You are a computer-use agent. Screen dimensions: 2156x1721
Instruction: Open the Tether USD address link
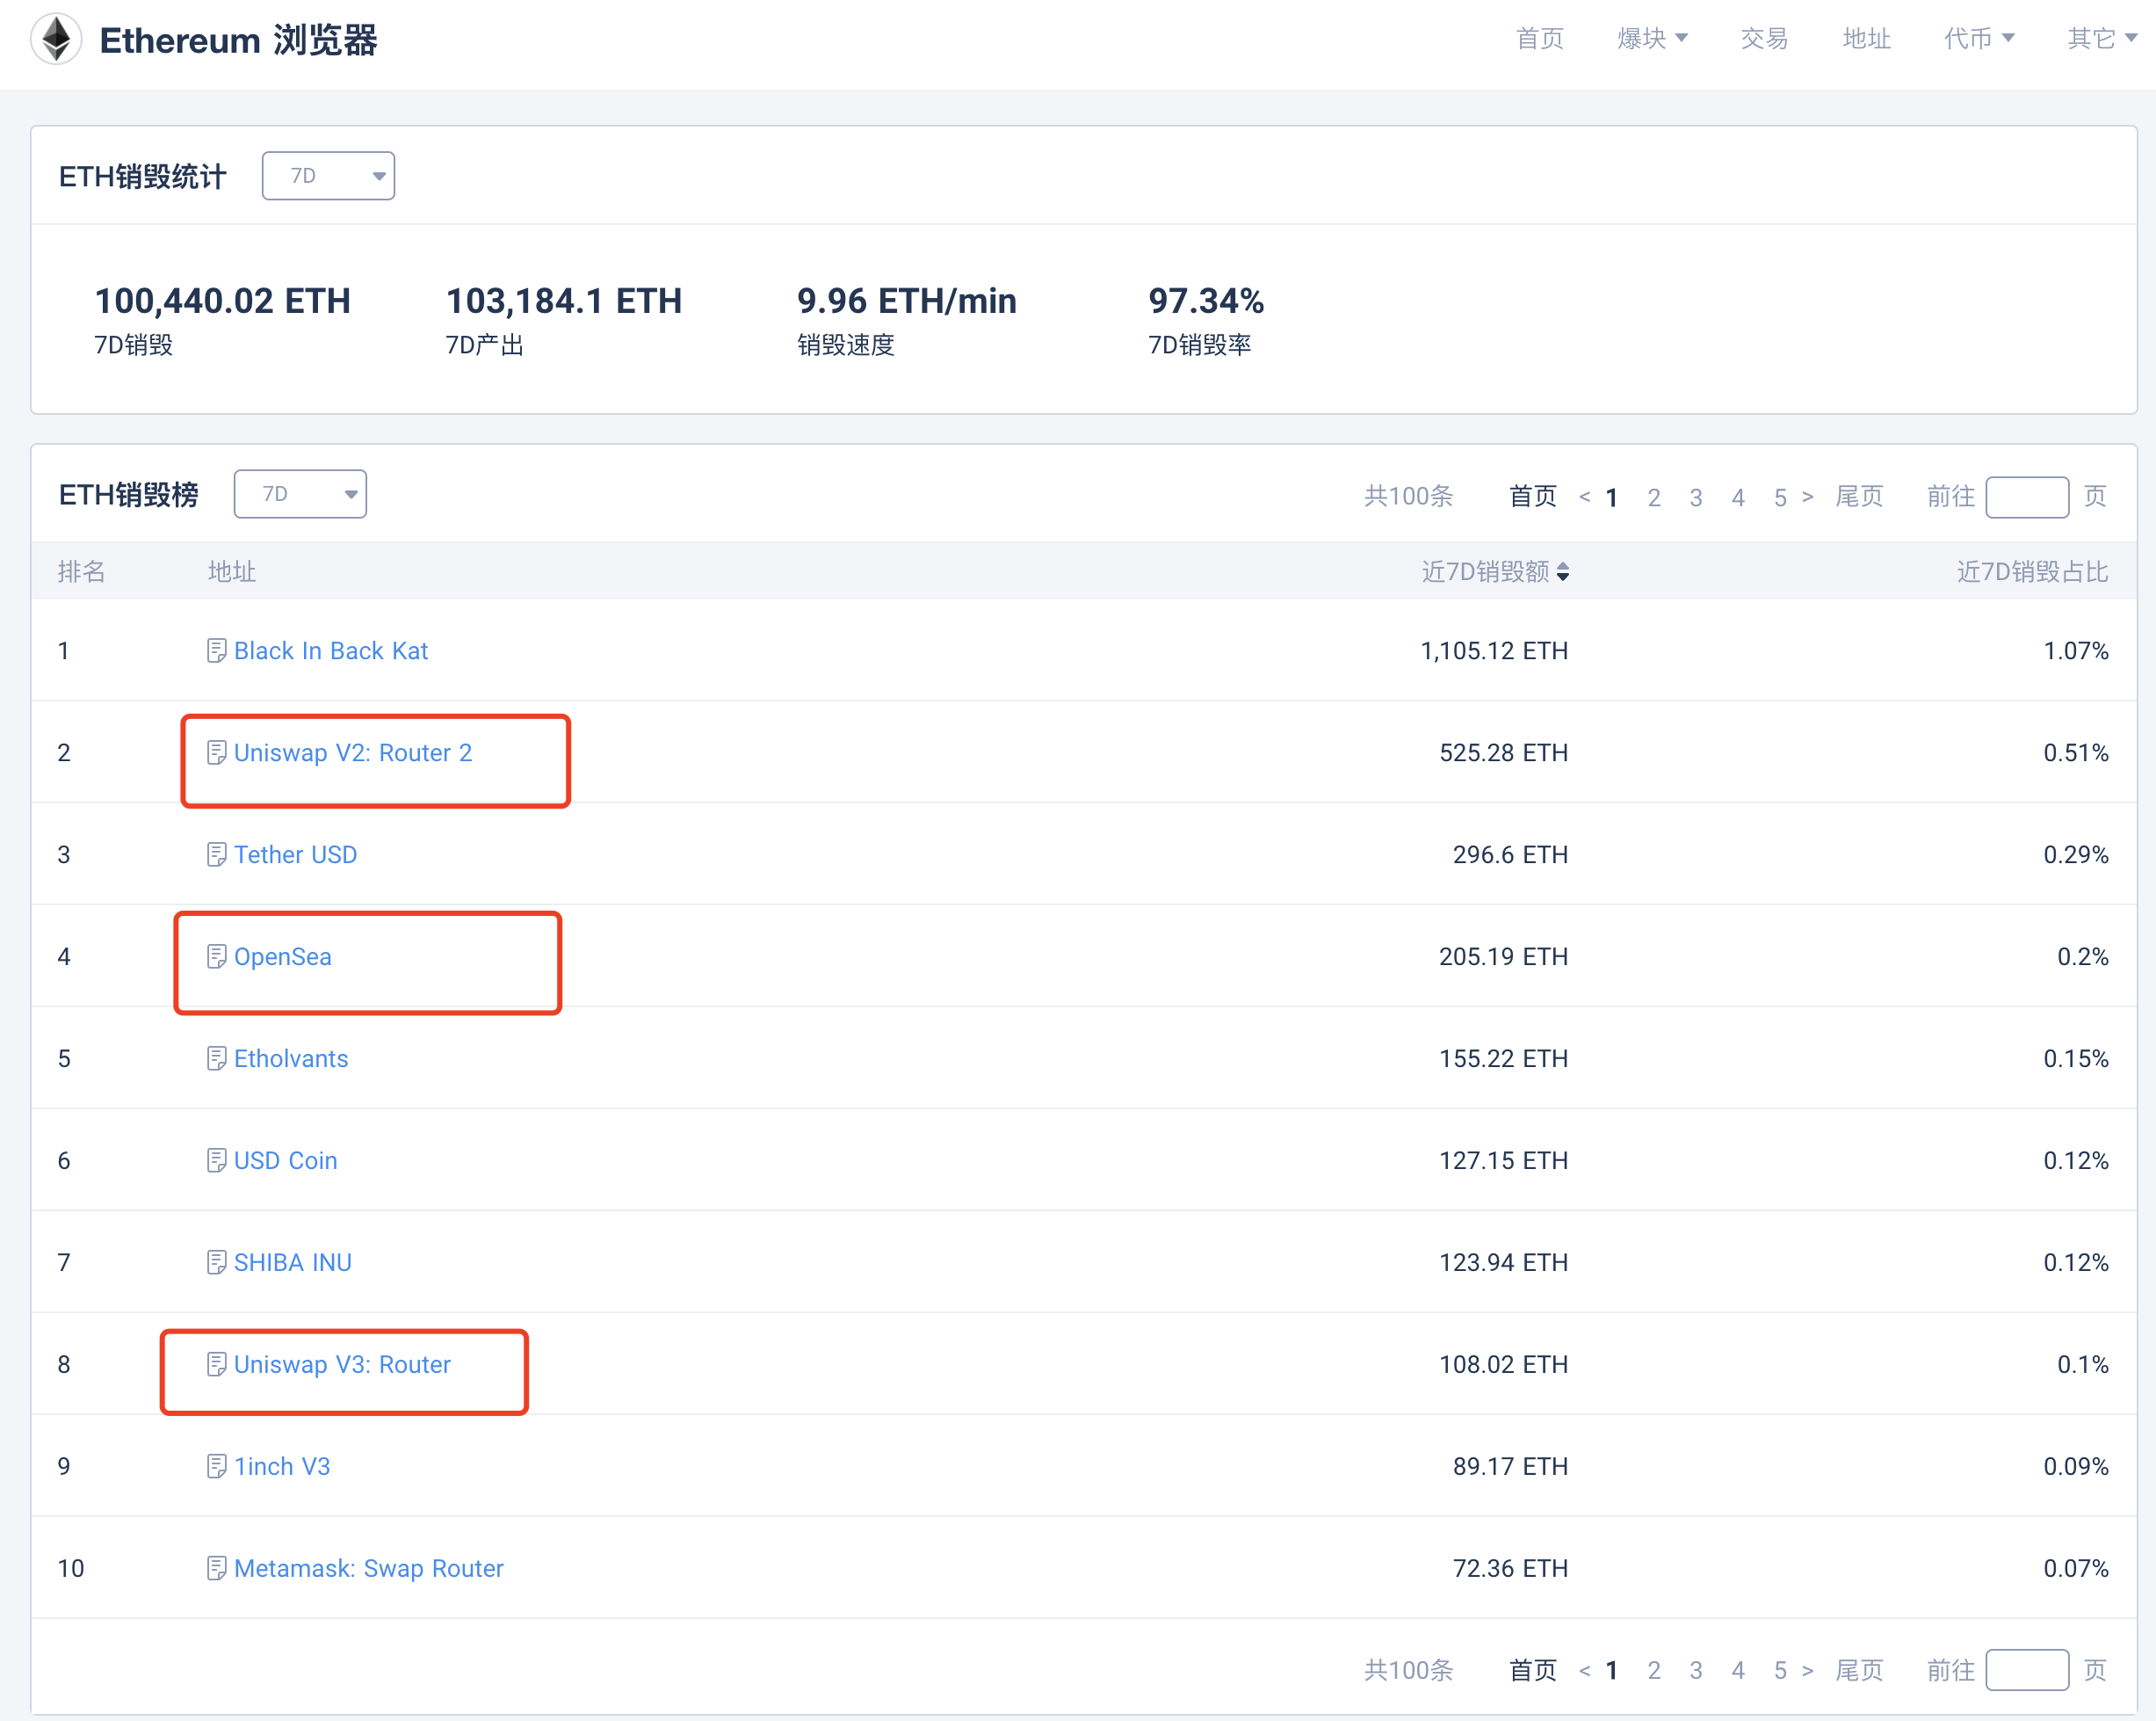pos(296,855)
